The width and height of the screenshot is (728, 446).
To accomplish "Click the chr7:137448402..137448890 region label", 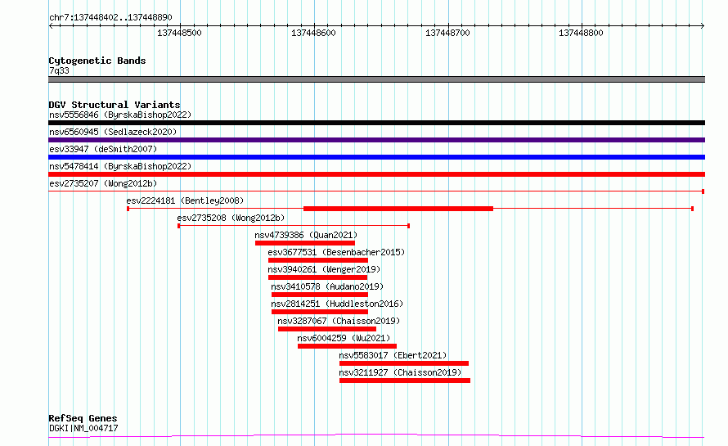I will (110, 18).
